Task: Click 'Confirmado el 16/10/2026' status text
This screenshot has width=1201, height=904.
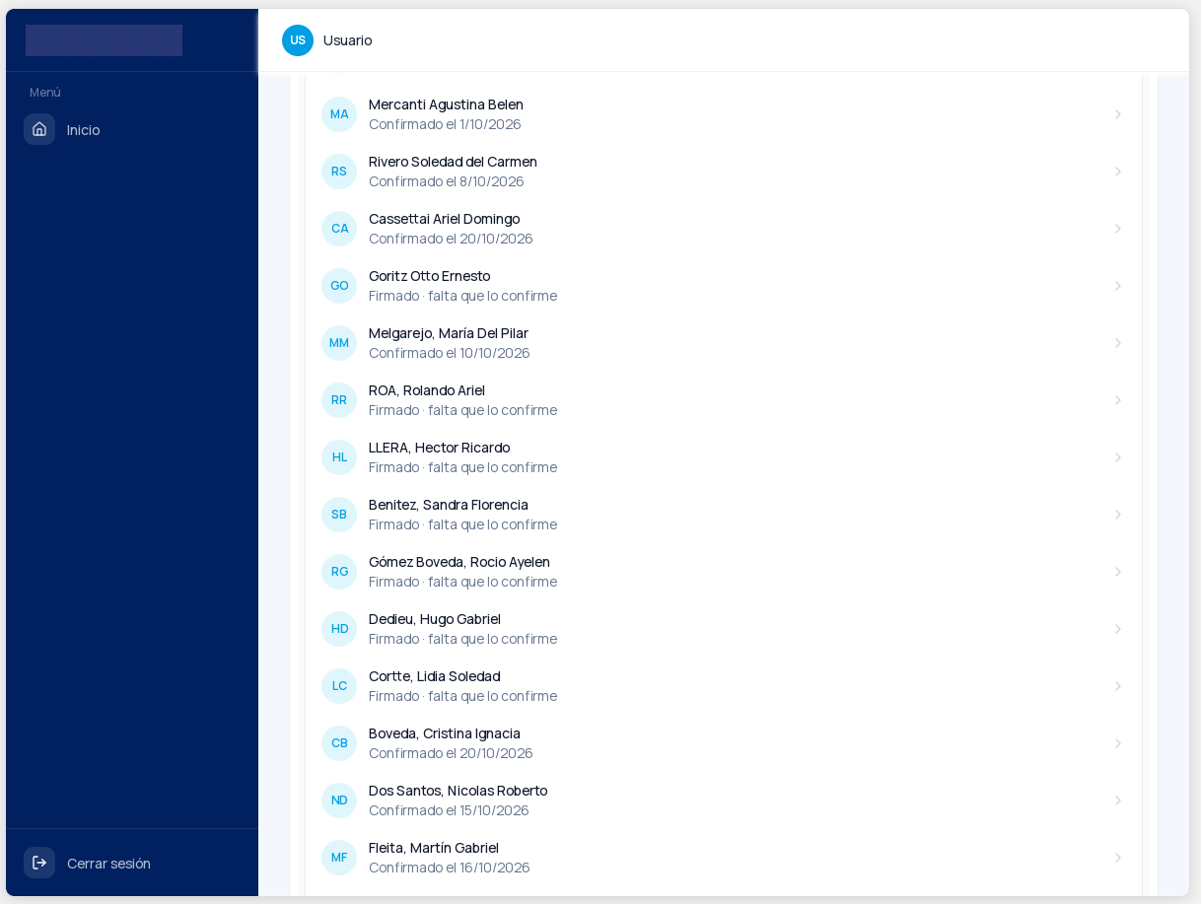Action: tap(450, 868)
